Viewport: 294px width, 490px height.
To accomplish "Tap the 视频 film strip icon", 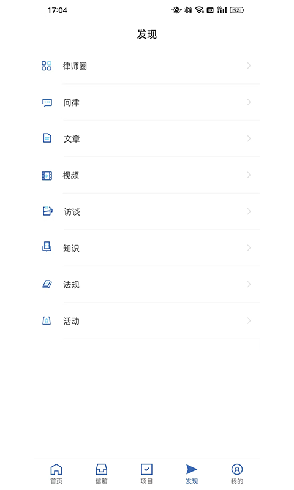I will pos(47,176).
